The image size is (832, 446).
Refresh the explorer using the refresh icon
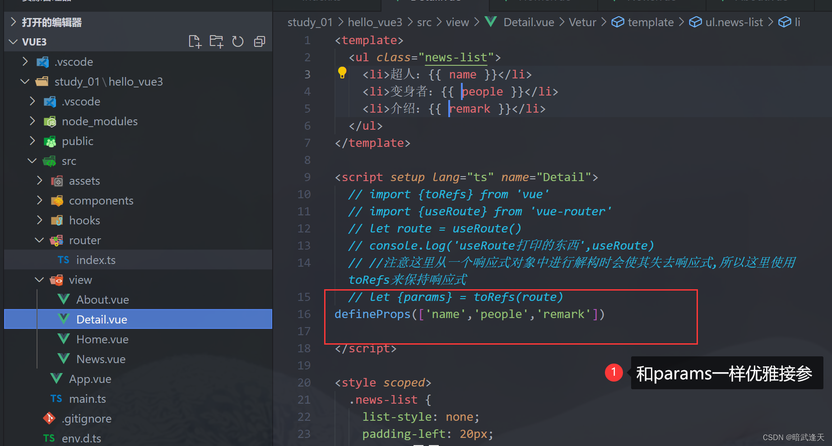click(x=238, y=41)
